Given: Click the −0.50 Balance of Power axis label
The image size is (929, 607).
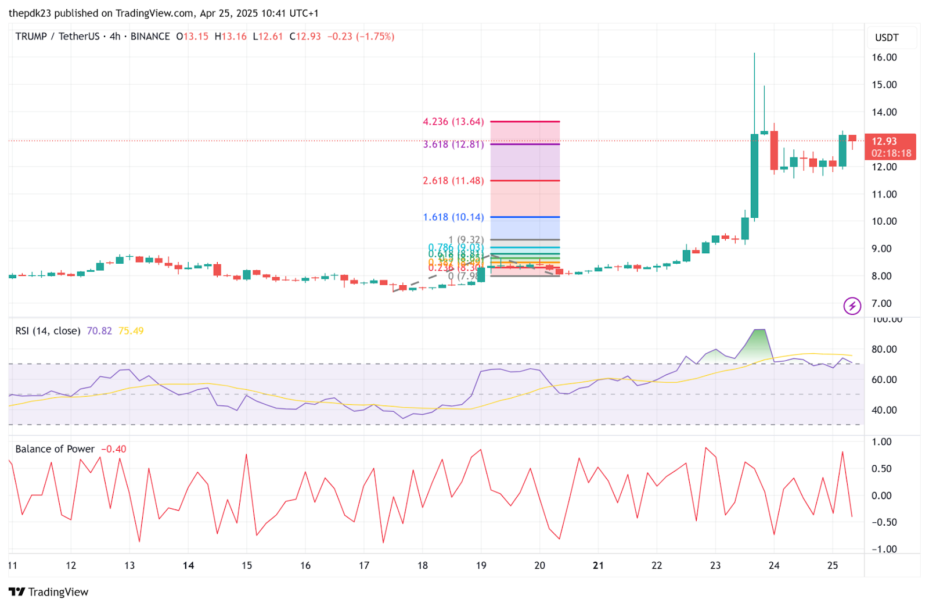Looking at the screenshot, I should coord(884,522).
